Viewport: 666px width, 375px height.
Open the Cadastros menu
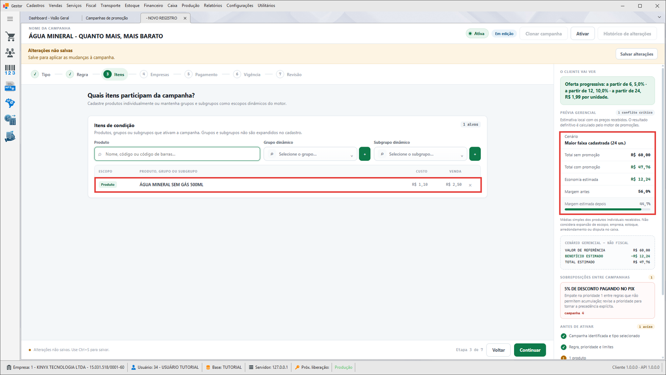[35, 5]
